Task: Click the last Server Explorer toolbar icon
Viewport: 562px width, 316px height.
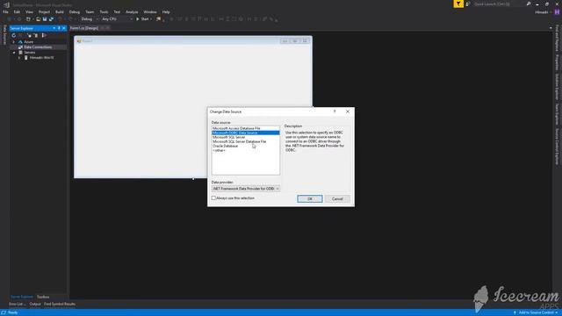Action: click(44, 35)
